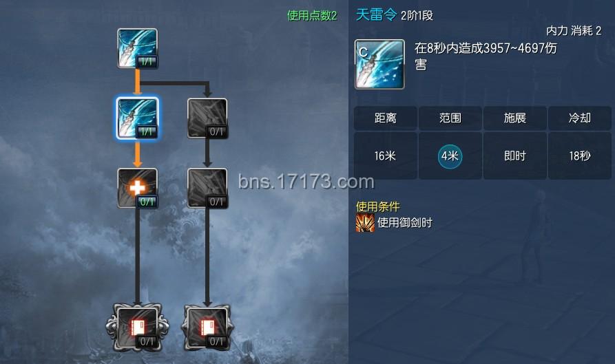Click the bottom-left ornate book skill node

137,328
